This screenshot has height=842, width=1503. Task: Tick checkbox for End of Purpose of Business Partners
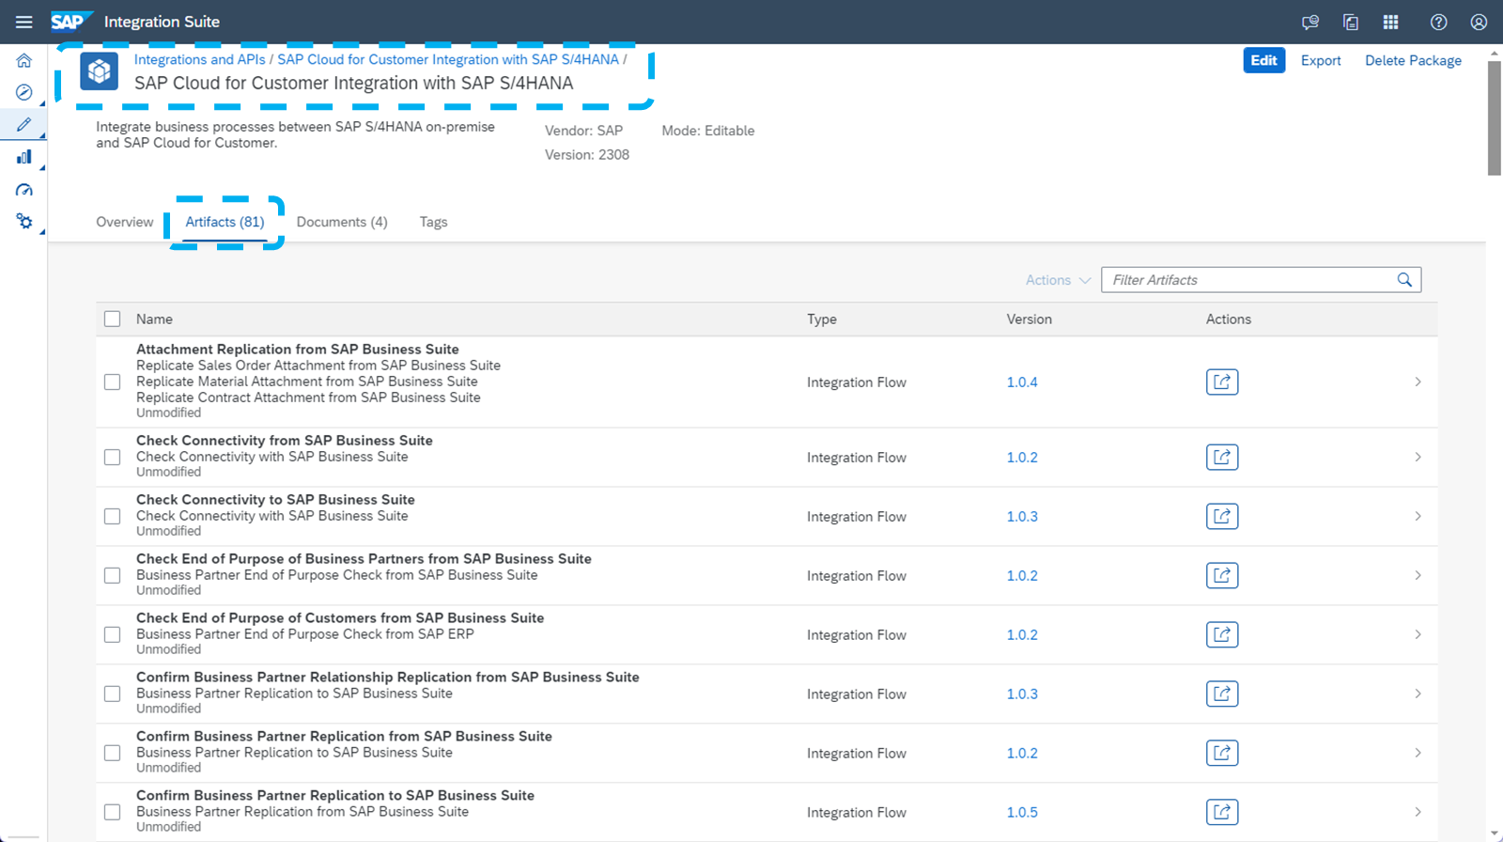click(x=113, y=576)
